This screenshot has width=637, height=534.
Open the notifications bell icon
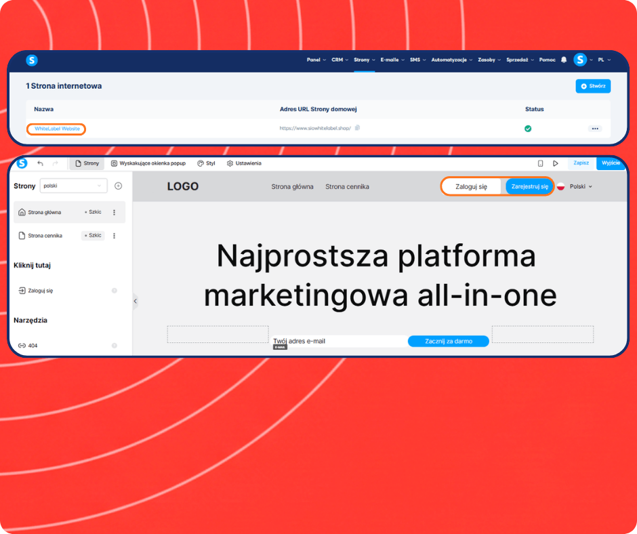564,60
